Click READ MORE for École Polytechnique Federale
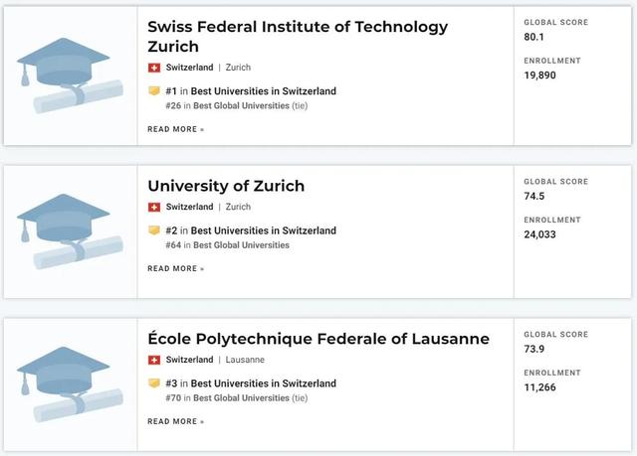This screenshot has width=637, height=456. pos(175,421)
